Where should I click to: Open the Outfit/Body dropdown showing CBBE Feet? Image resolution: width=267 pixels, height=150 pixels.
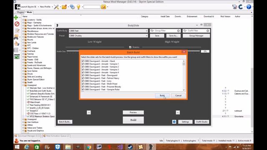tap(108, 31)
